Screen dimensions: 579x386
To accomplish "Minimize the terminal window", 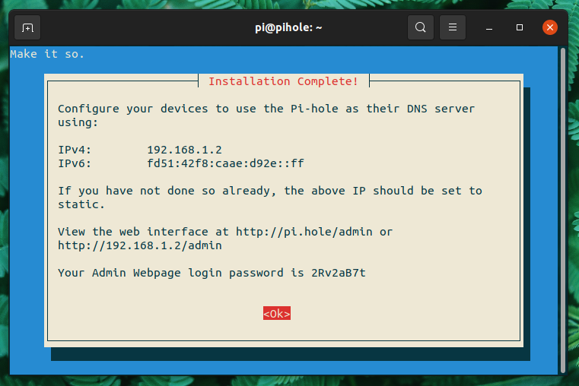I will pos(489,27).
